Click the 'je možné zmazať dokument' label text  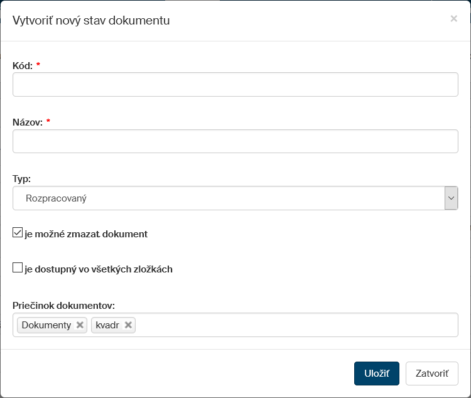tap(86, 234)
